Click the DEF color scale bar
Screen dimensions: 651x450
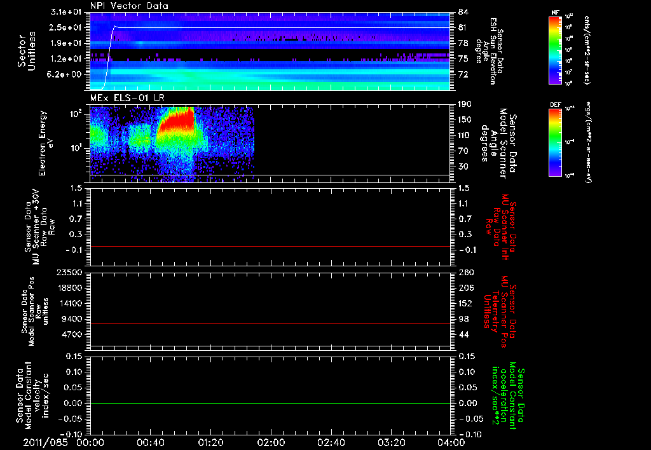pos(556,142)
